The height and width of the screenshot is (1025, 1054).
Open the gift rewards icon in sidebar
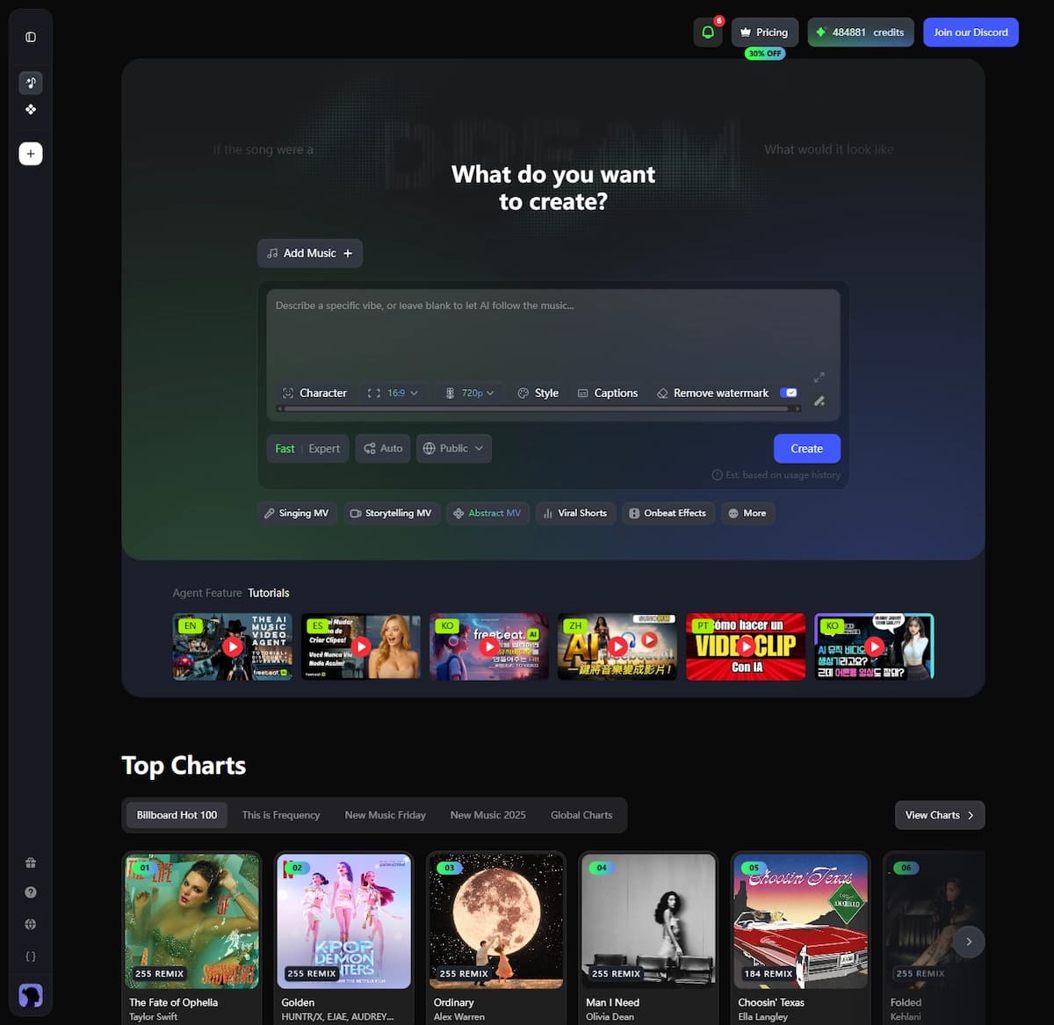tap(31, 863)
